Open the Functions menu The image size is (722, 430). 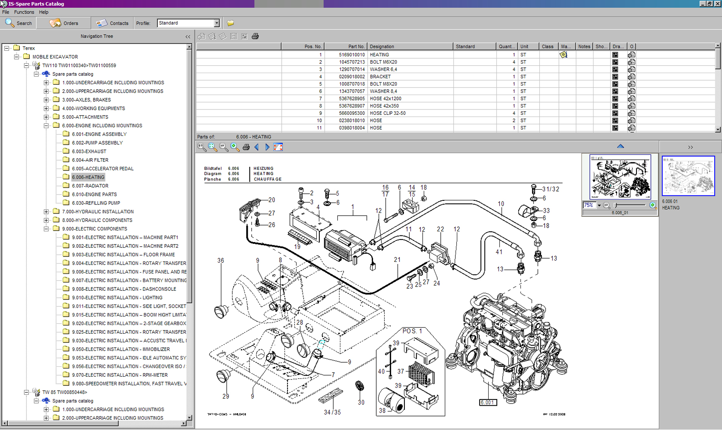click(x=24, y=12)
